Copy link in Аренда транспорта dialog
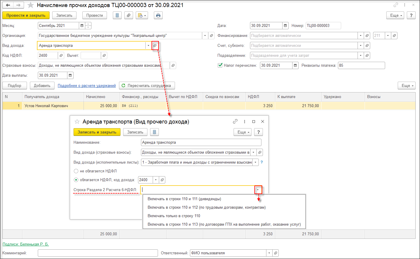This screenshot has width=420, height=259. pyautogui.click(x=235, y=121)
